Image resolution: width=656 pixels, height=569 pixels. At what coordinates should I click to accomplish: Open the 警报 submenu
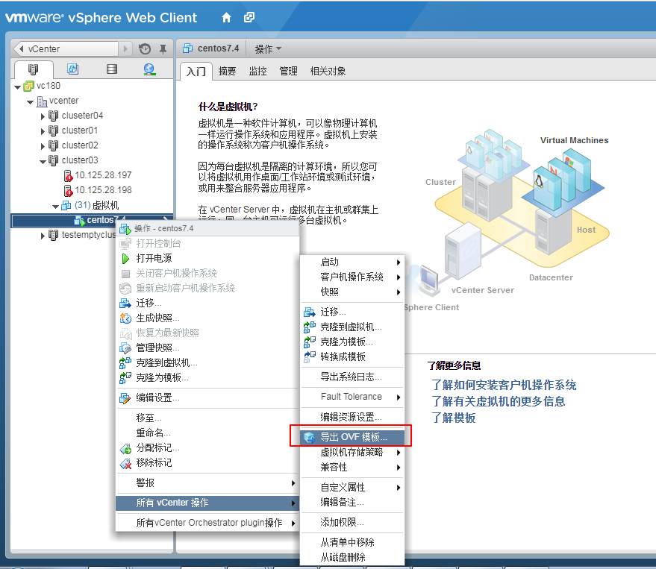[x=208, y=483]
